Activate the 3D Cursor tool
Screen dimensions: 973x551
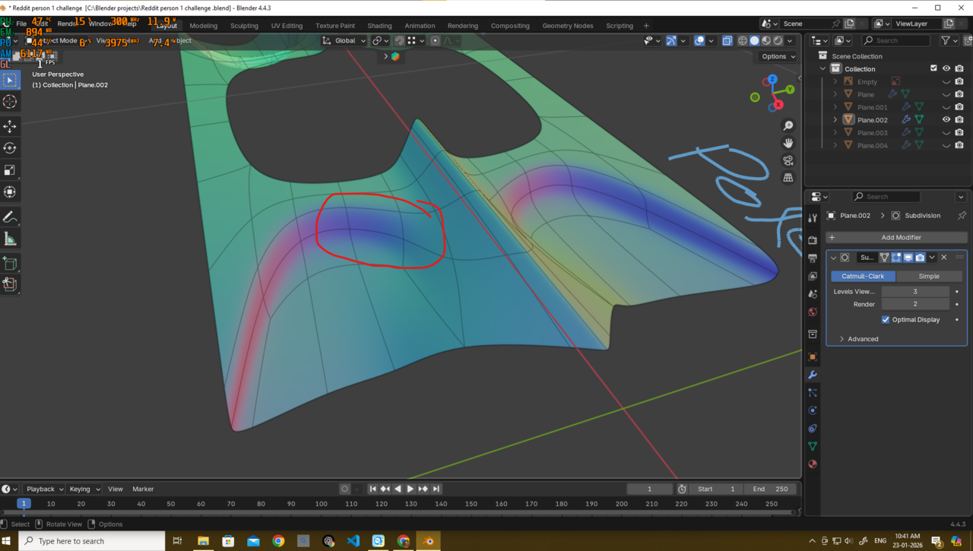tap(10, 102)
